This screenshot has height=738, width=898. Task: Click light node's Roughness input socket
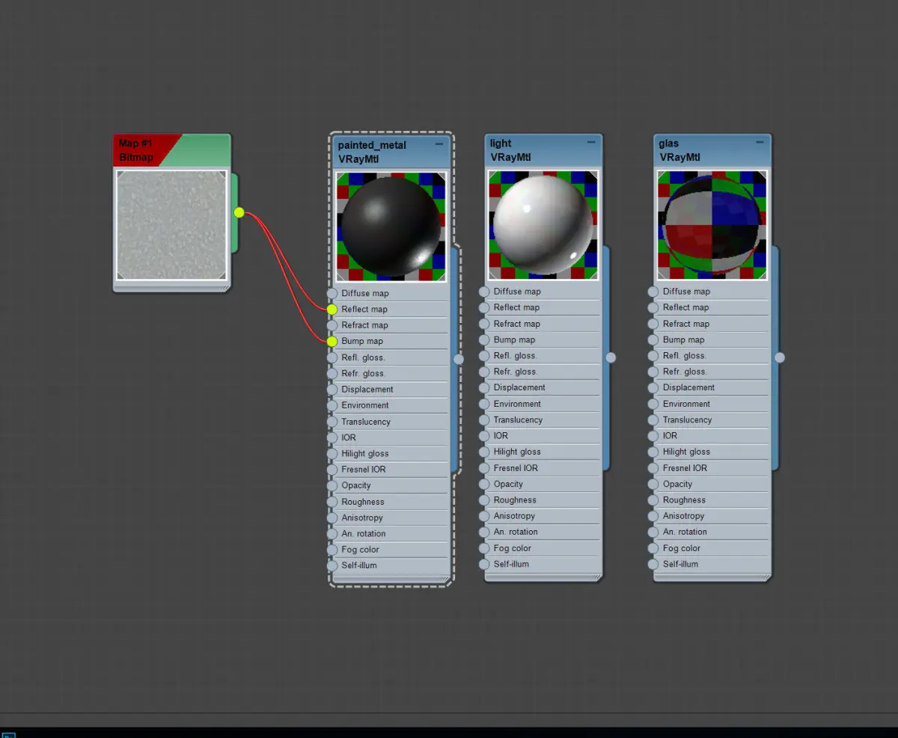[x=484, y=500]
